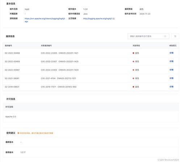Click the risk level badge of SZ-2022-00467
The height and width of the screenshot is (162, 181).
pos(136,70)
